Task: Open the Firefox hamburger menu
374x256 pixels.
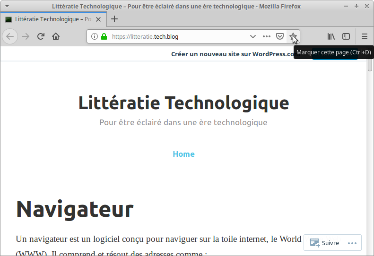Action: [x=365, y=36]
